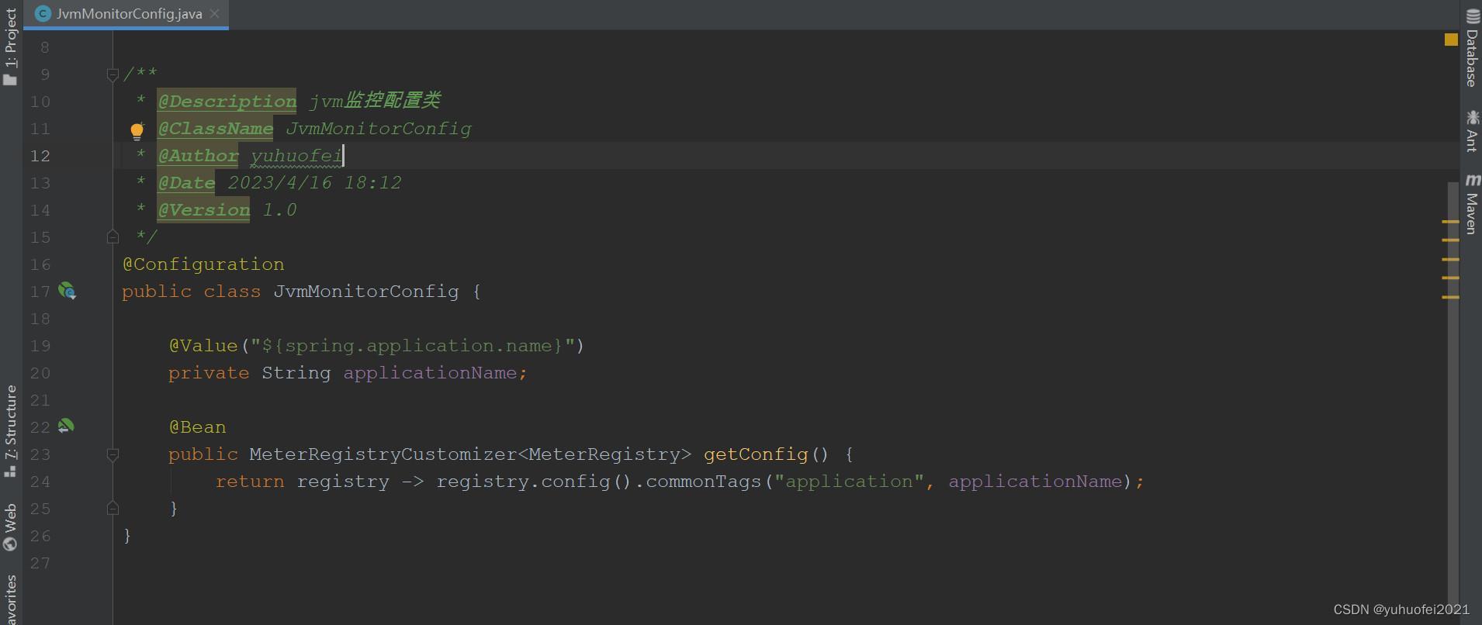Click the author name yuhuofei
This screenshot has width=1482, height=625.
296,156
